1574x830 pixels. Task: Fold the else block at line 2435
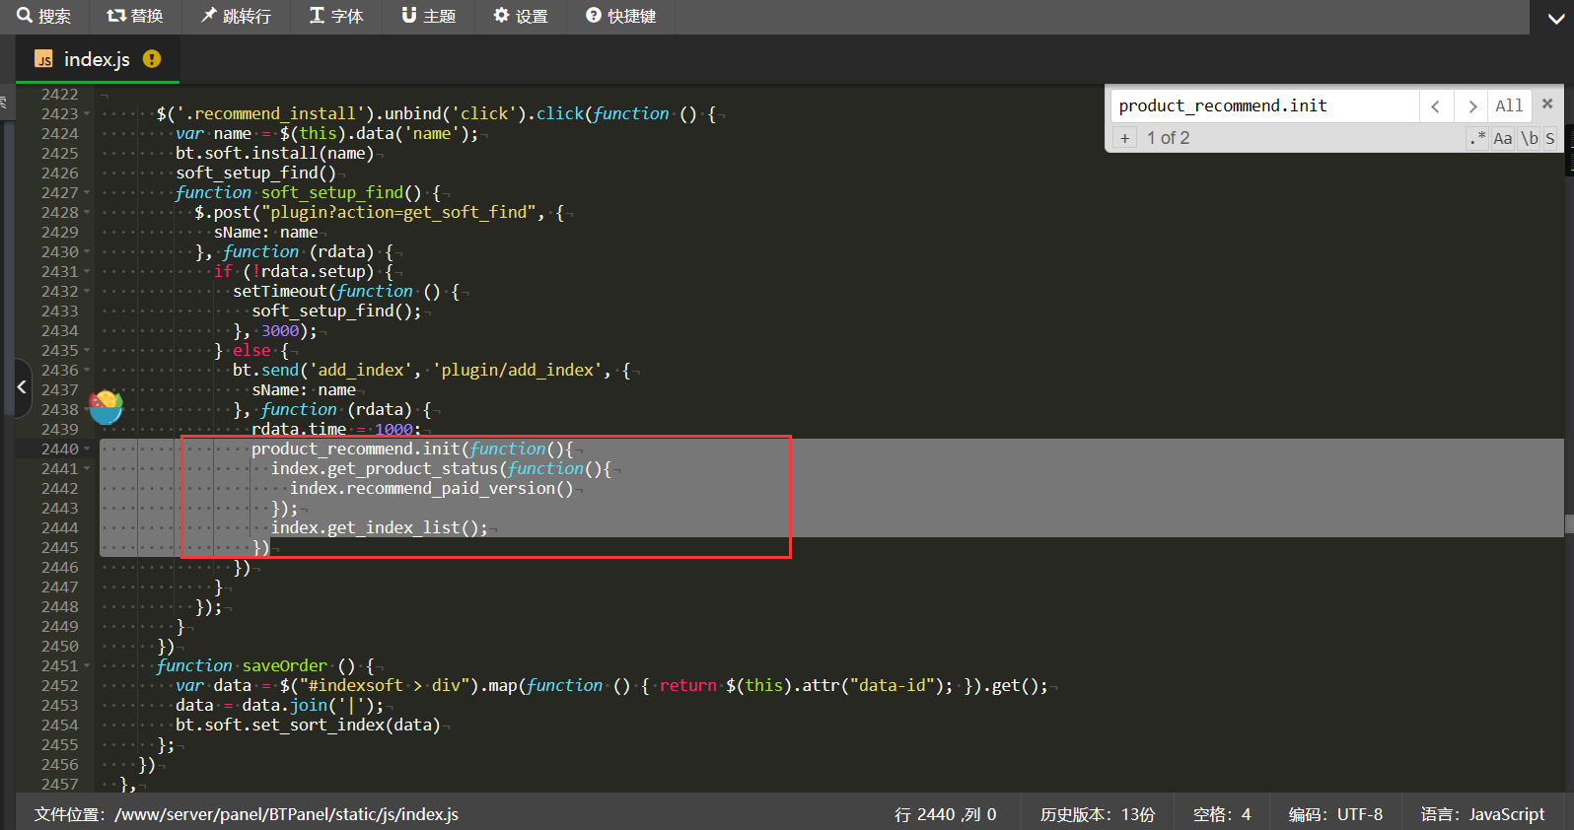(87, 351)
